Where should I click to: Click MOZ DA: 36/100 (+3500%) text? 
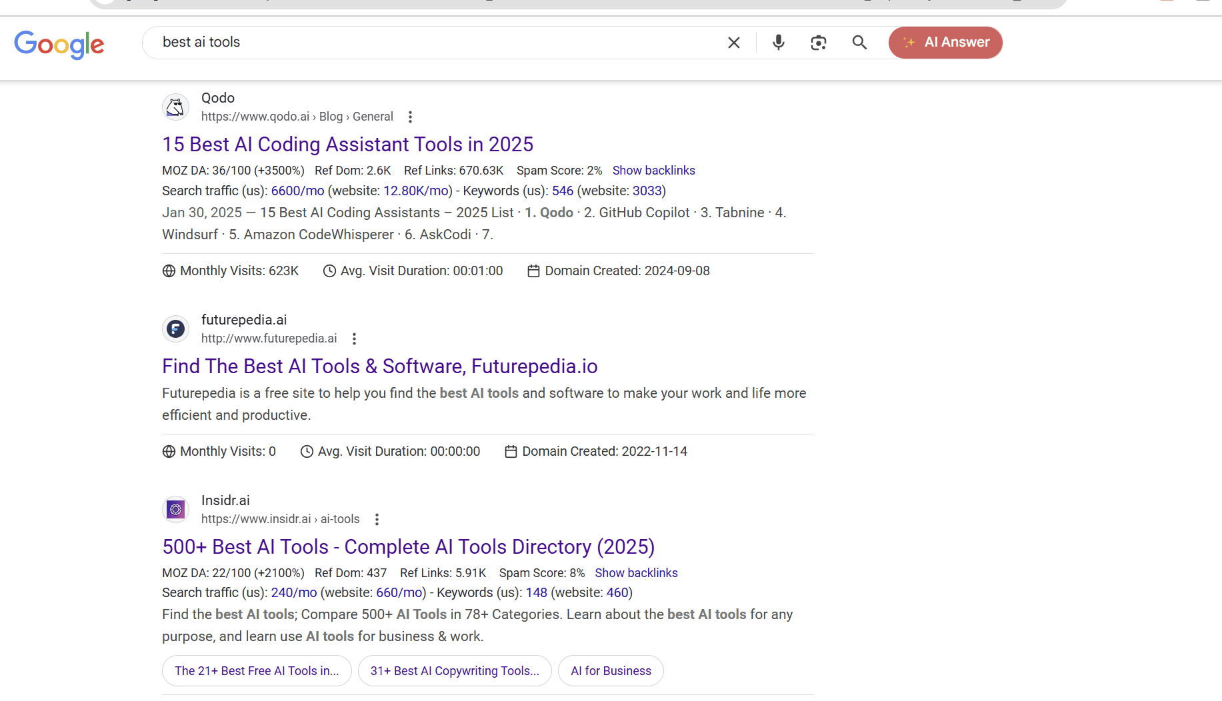[233, 171]
